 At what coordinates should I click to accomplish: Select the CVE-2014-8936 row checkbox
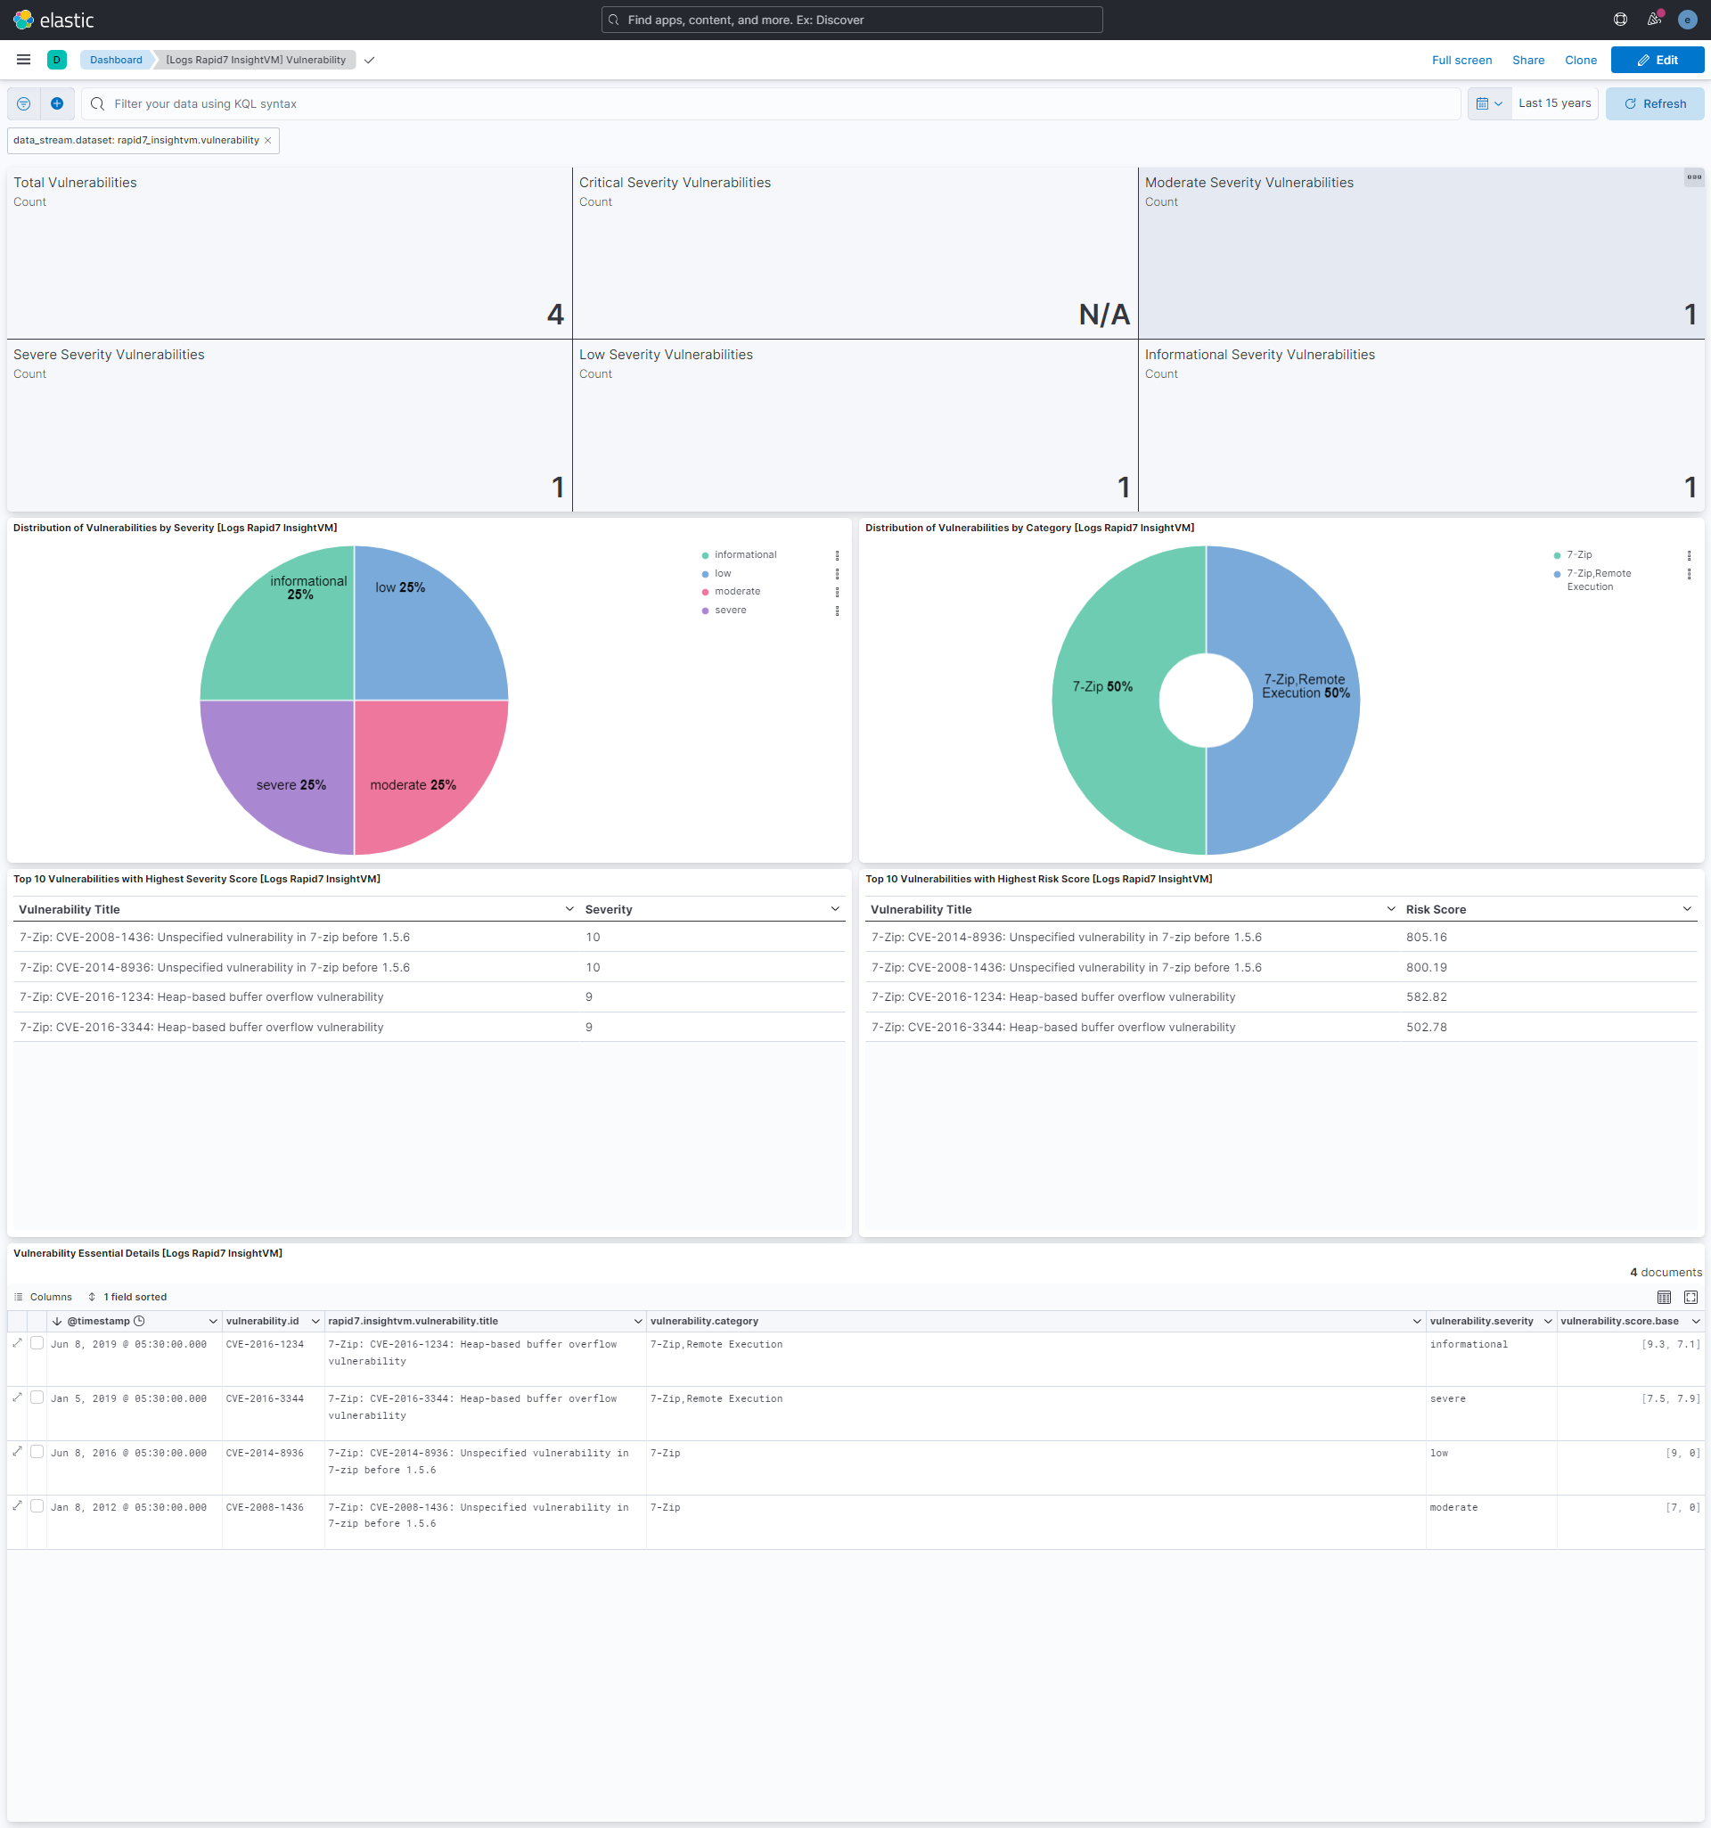(37, 1453)
